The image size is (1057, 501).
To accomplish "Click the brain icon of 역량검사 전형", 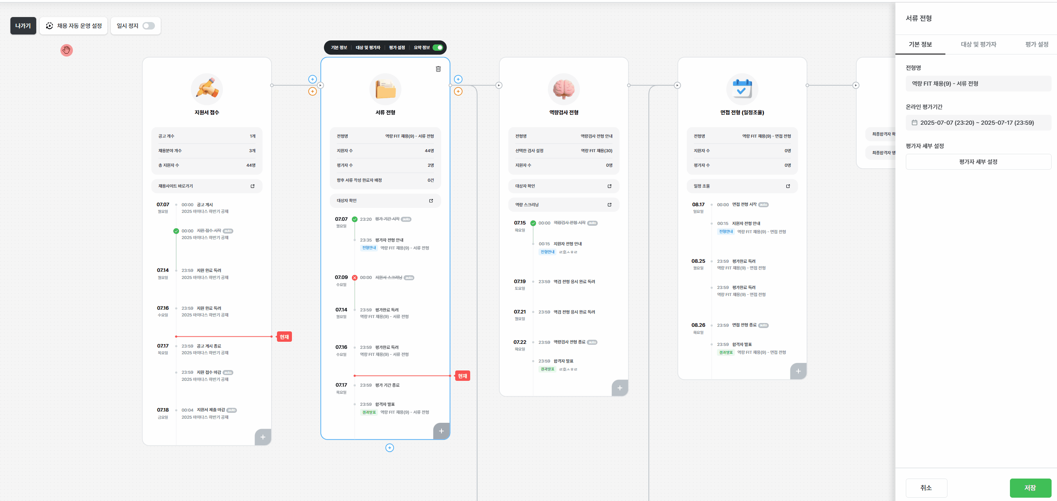I will (563, 89).
